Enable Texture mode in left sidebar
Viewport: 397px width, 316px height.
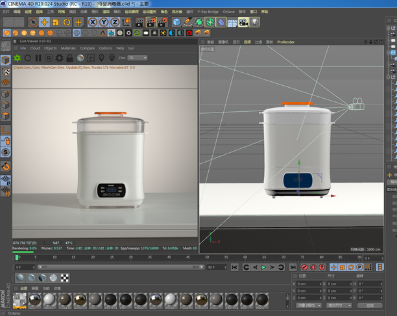pyautogui.click(x=5, y=71)
